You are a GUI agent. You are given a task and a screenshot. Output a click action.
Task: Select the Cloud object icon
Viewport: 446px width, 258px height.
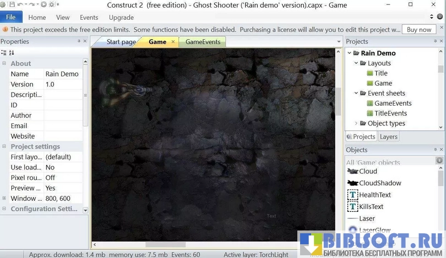click(x=352, y=171)
